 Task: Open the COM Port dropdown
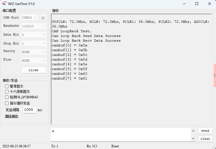(30, 18)
